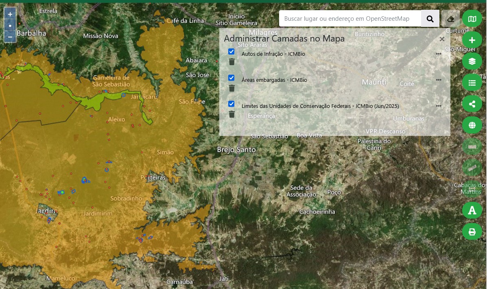Click the share icon in the sidebar
The height and width of the screenshot is (289, 487).
(x=472, y=103)
